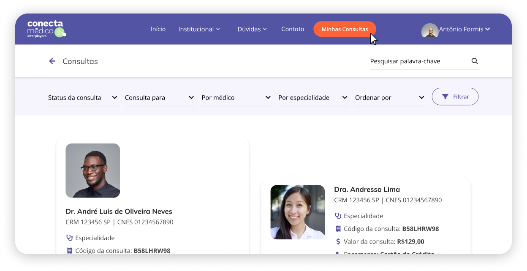Click Antônio Formis profile avatar
Screen dimensions: 527x271
pyautogui.click(x=429, y=30)
